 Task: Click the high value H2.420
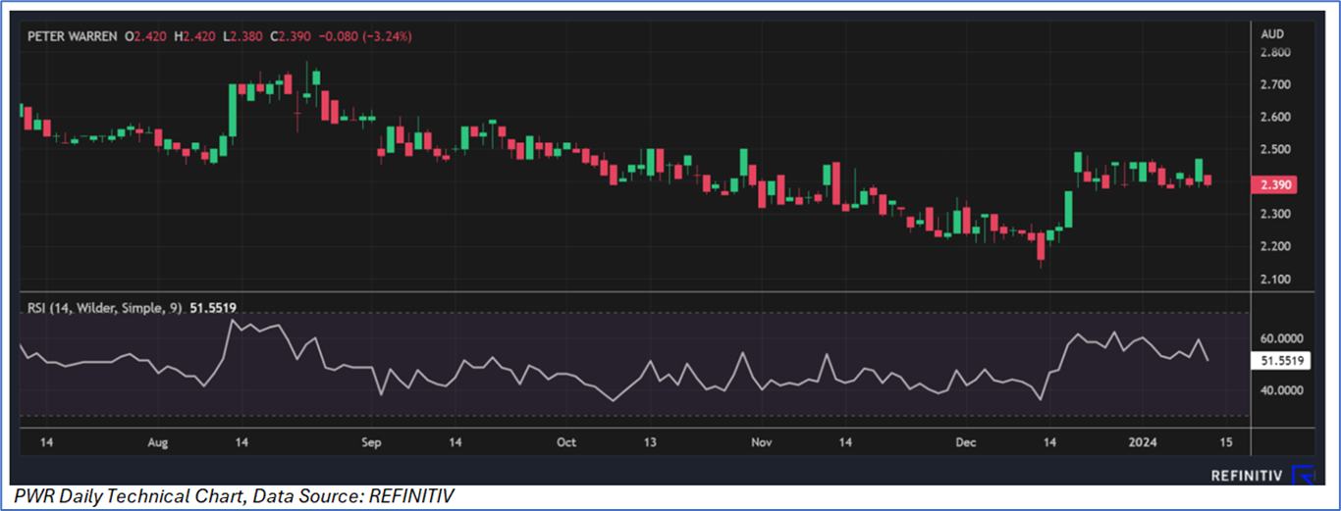[x=196, y=36]
